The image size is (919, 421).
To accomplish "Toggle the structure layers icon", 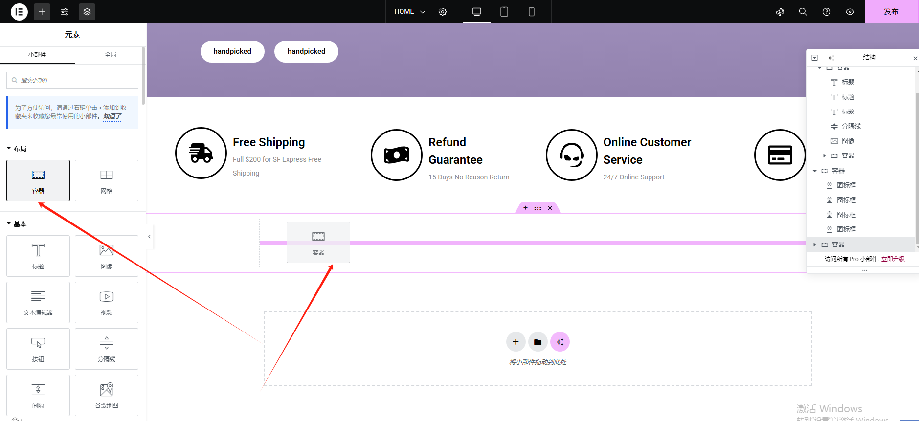I will pos(87,12).
